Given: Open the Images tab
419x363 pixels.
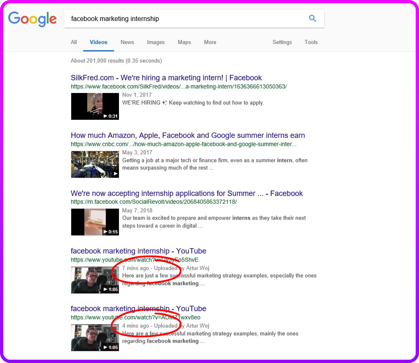Looking at the screenshot, I should coord(156,42).
